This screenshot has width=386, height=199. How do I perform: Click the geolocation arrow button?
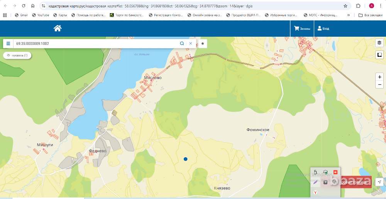(x=379, y=182)
